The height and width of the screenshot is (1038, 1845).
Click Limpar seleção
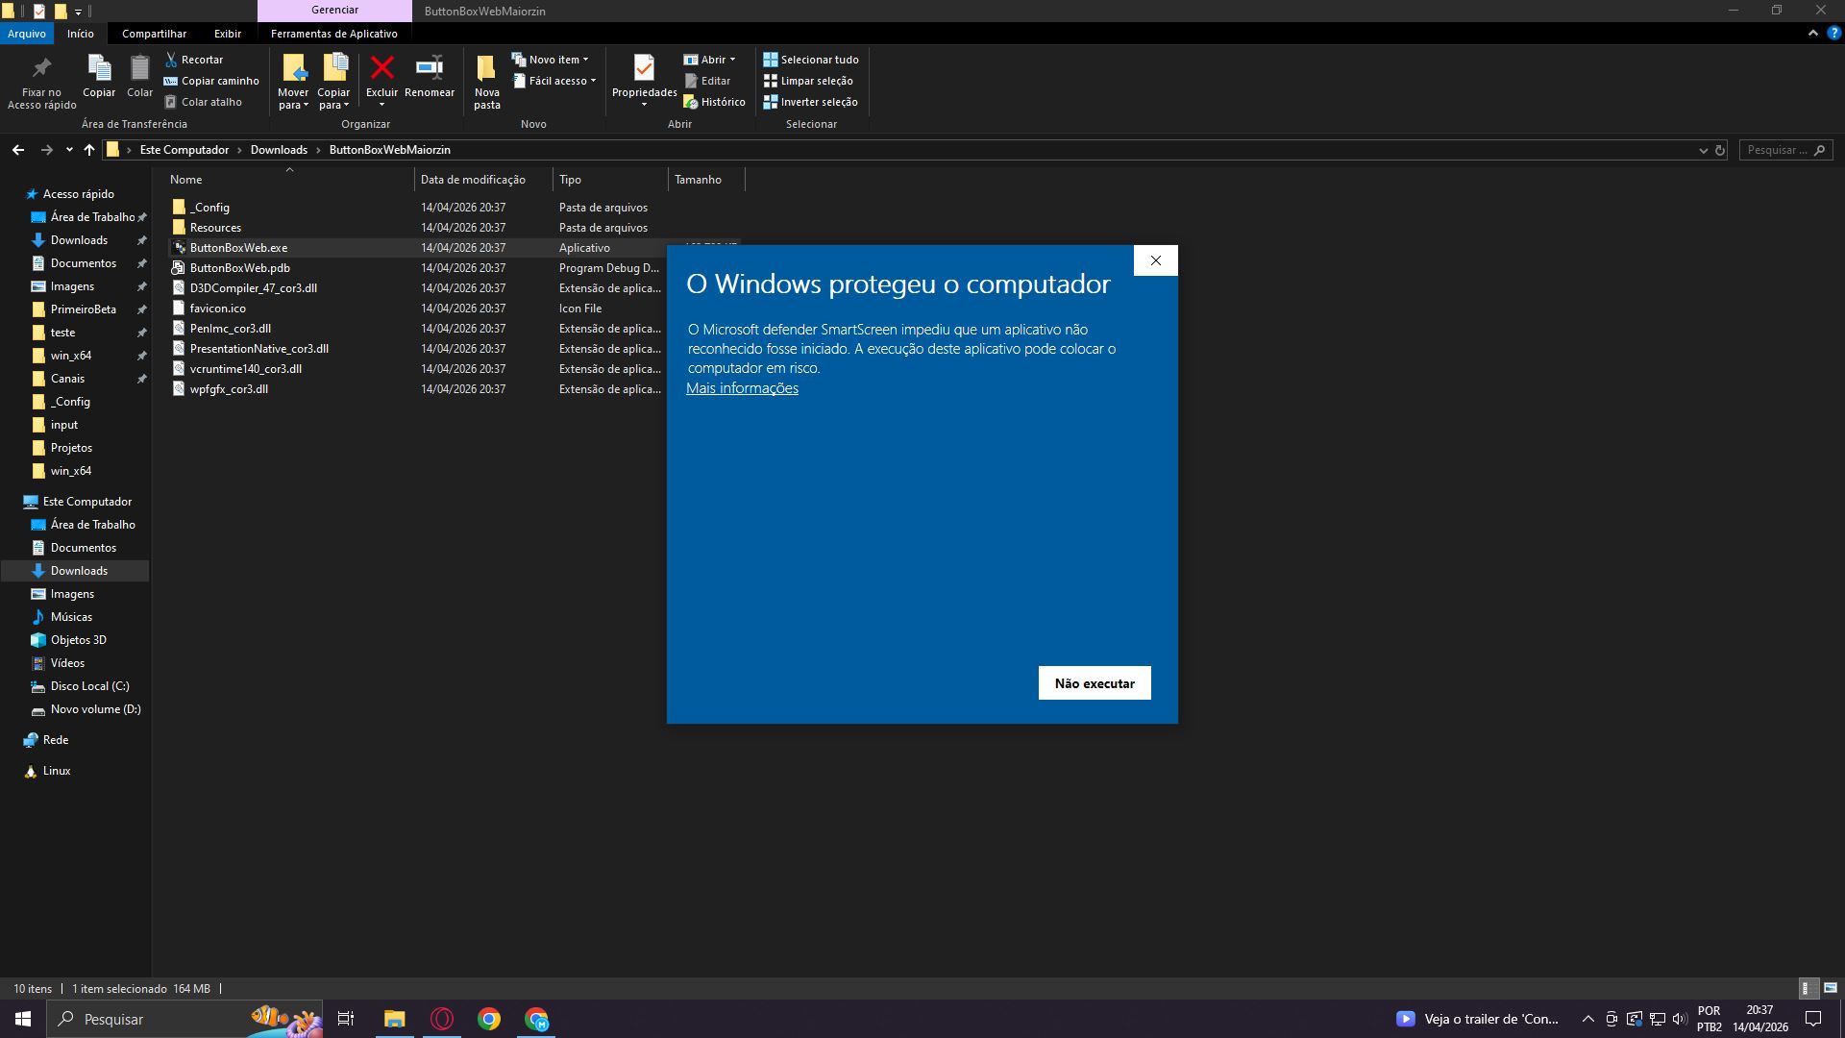(808, 81)
